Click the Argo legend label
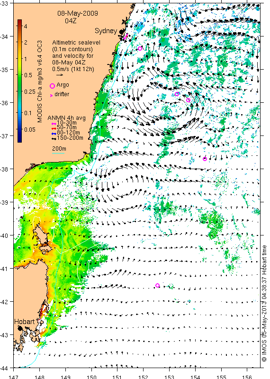The width and height of the screenshot is (270, 379). [63, 85]
